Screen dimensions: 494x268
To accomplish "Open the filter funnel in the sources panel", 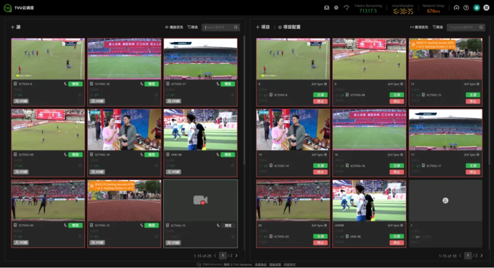I will 193,27.
